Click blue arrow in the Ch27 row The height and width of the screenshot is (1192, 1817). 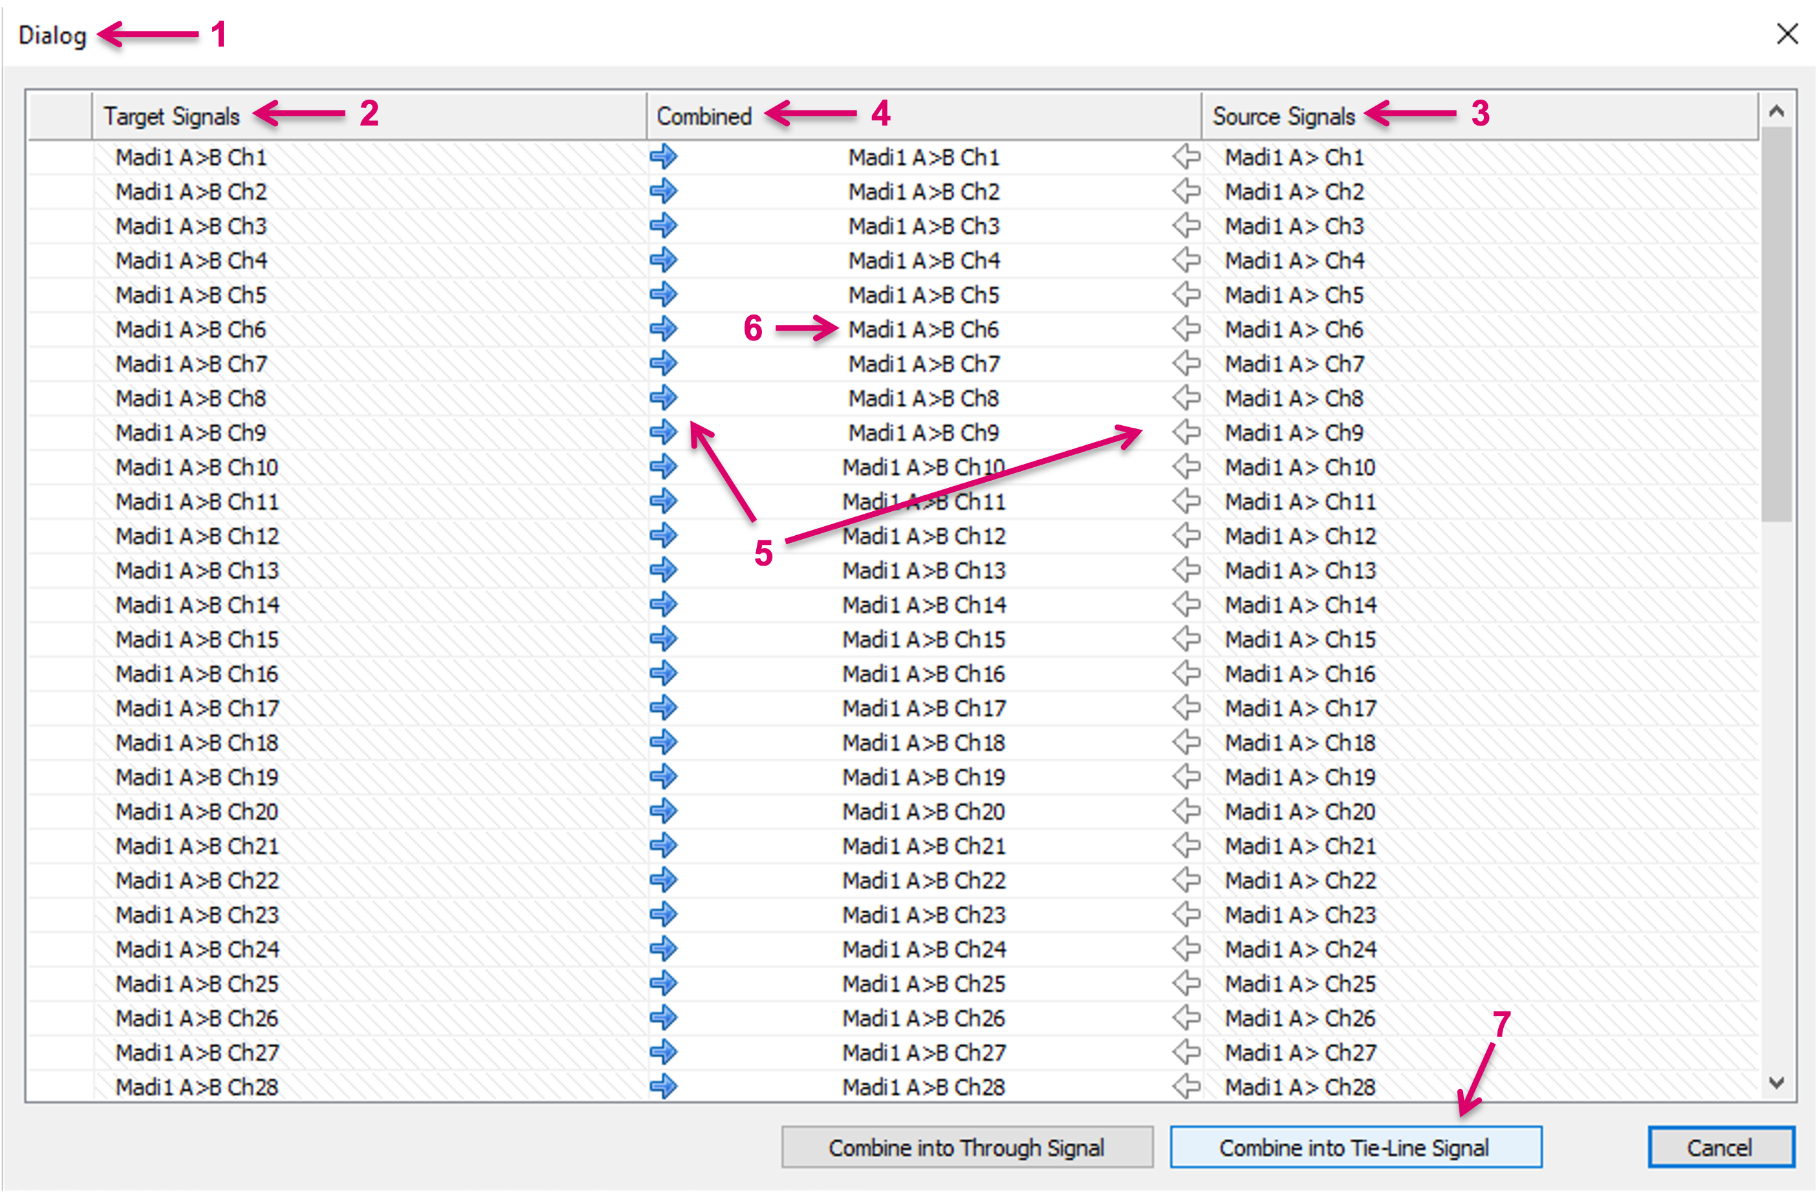pyautogui.click(x=664, y=1052)
